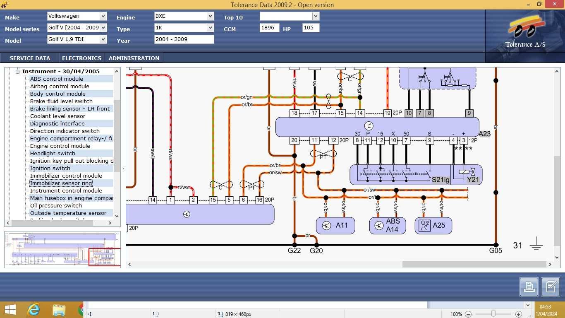This screenshot has width=565, height=318.
Task: Select Airbag control module in tree
Action: point(60,86)
